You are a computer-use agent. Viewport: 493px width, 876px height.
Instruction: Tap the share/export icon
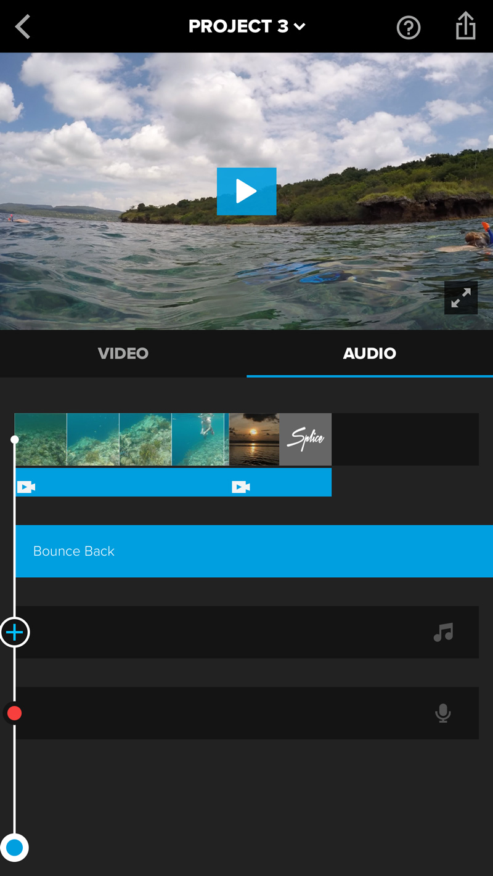tap(466, 26)
